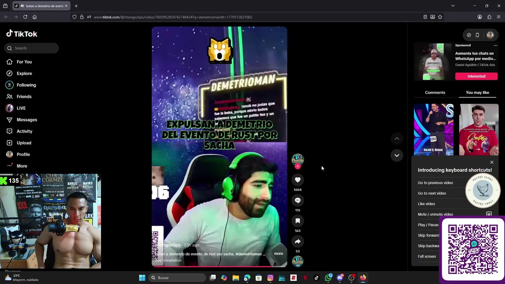Open the Firefox account icon

[480, 17]
